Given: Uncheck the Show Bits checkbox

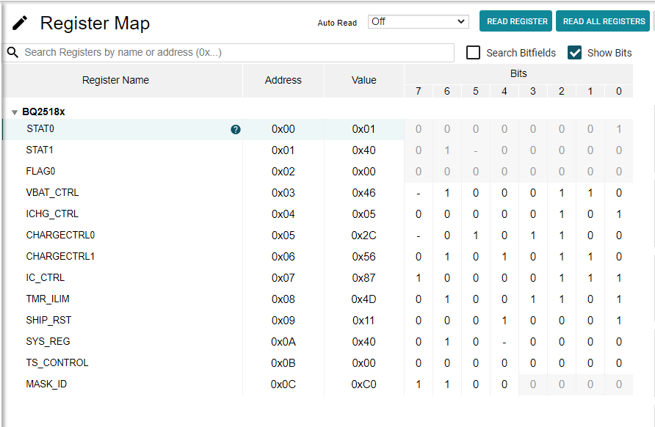Looking at the screenshot, I should tap(575, 53).
